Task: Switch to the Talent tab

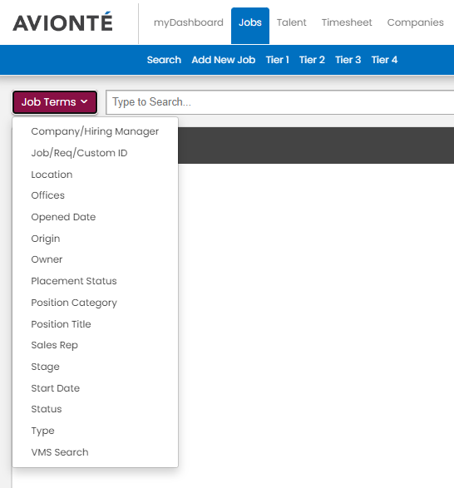Action: click(x=292, y=22)
